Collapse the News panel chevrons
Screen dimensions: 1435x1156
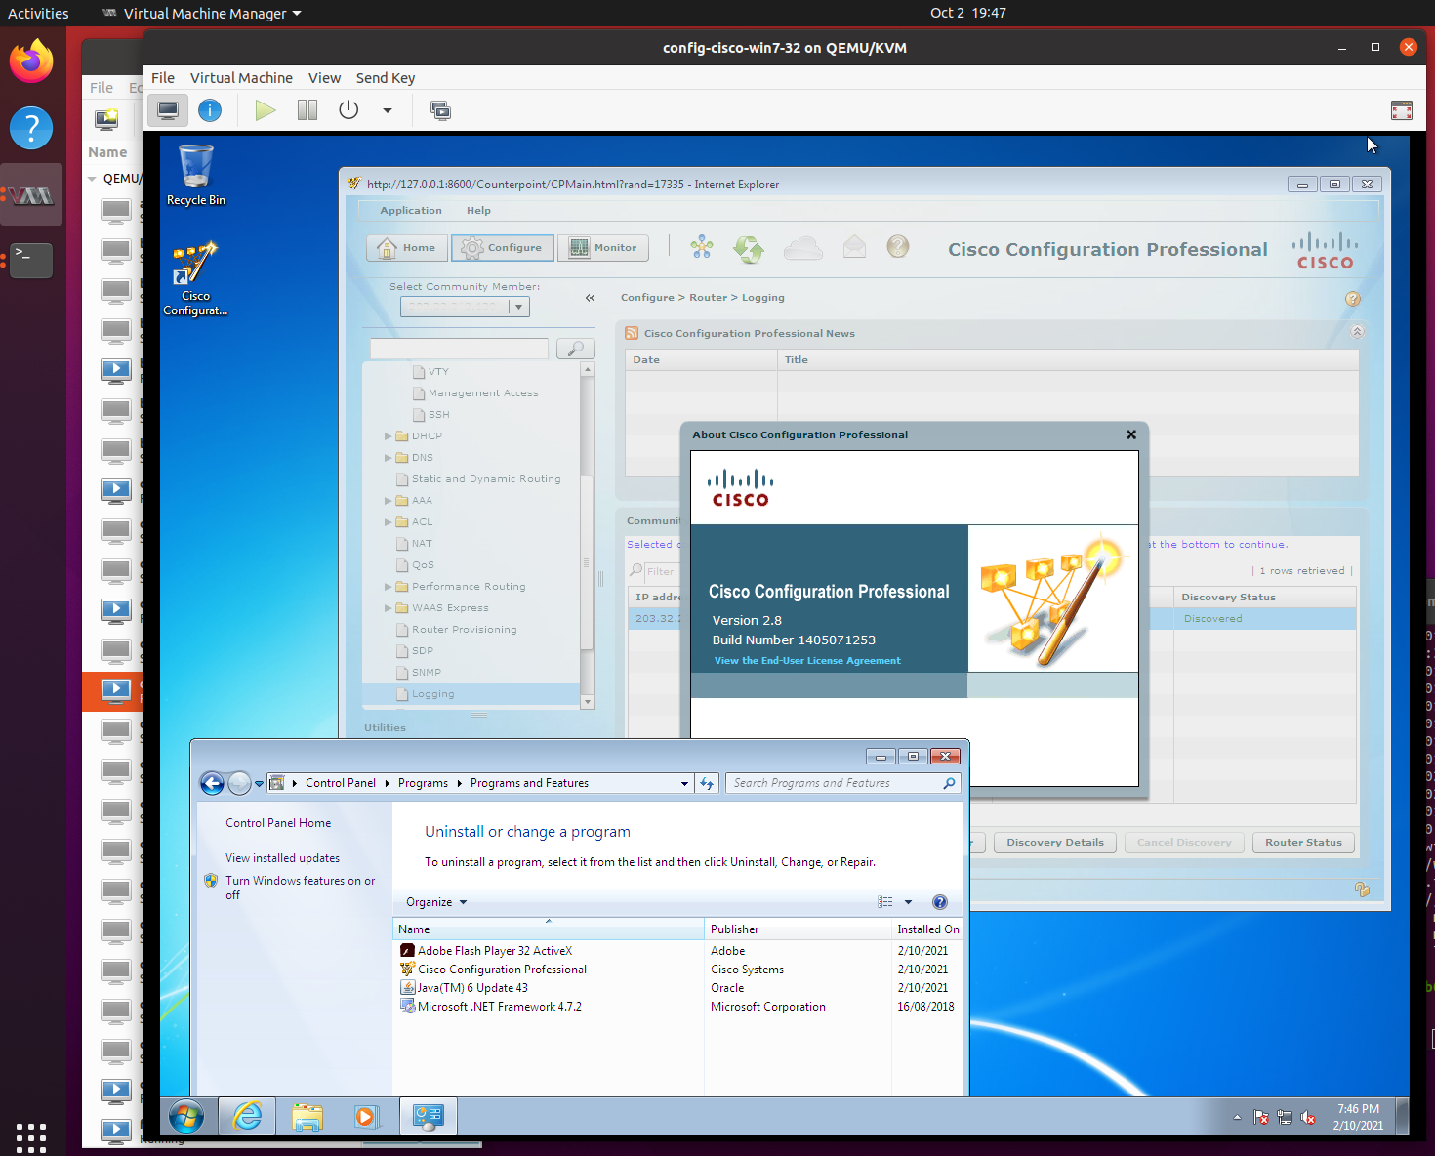pos(1357,332)
